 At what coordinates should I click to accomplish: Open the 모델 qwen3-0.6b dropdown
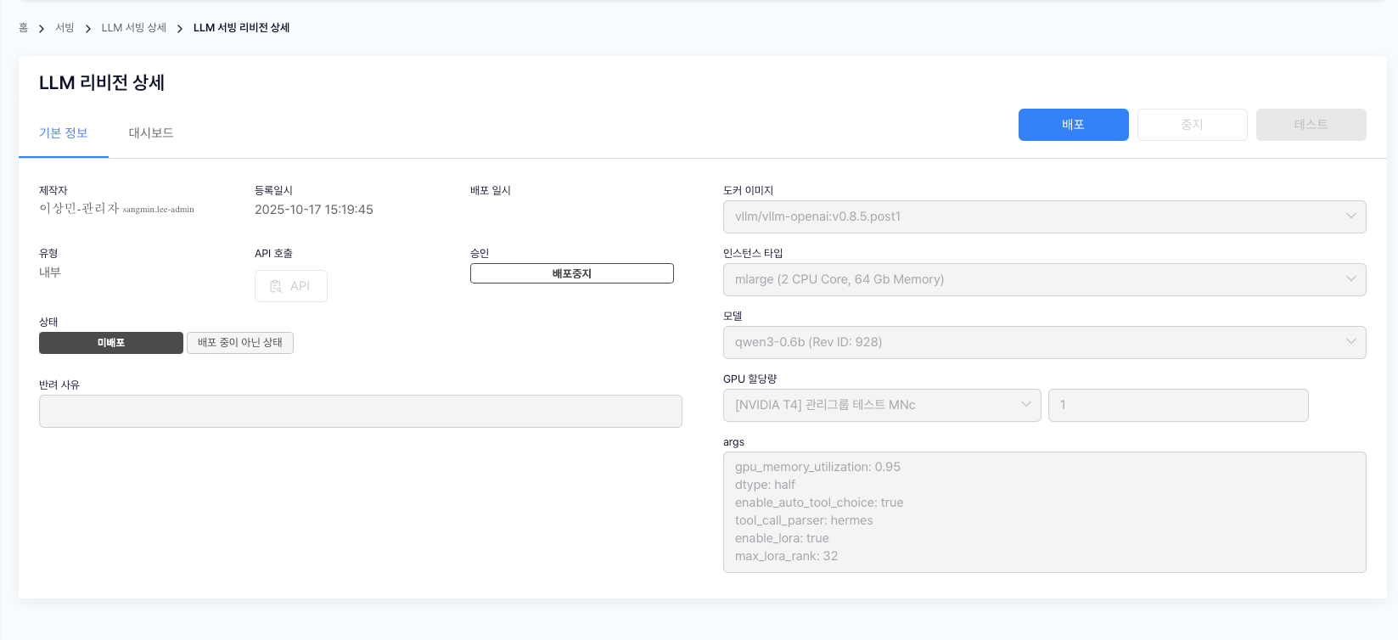pyautogui.click(x=1043, y=342)
